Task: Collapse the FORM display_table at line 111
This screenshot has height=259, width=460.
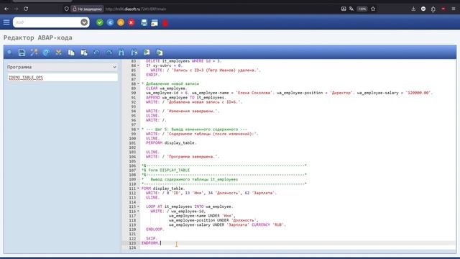Action: (x=138, y=188)
